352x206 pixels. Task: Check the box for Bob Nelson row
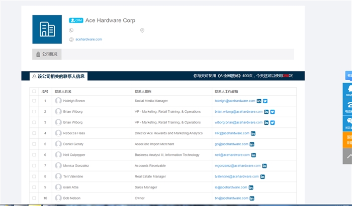[34, 198]
